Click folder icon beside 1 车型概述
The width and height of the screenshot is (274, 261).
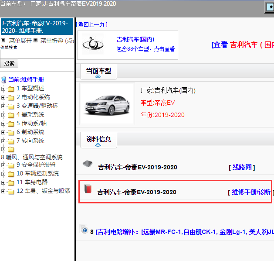pos(11,89)
